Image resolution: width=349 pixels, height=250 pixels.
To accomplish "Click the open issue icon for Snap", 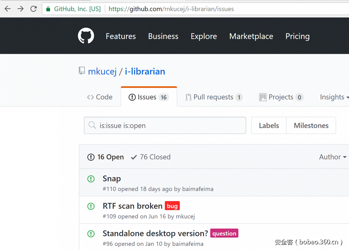I will click(x=91, y=179).
